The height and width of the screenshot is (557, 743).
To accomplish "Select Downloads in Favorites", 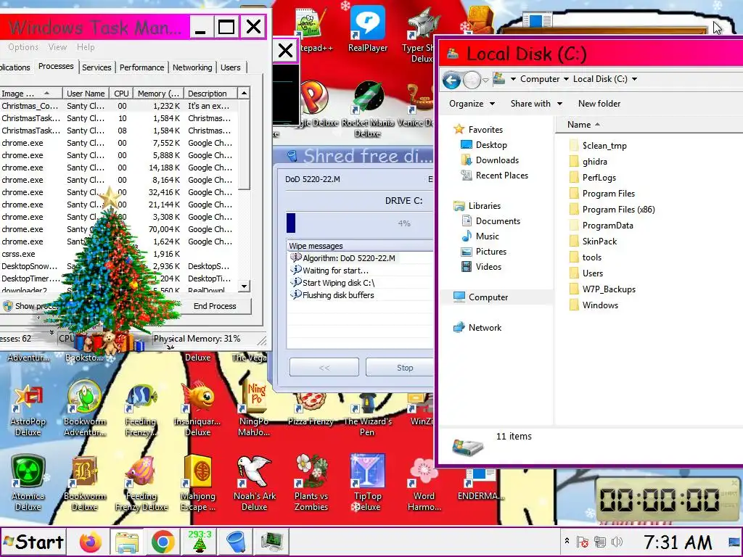I will coord(497,160).
